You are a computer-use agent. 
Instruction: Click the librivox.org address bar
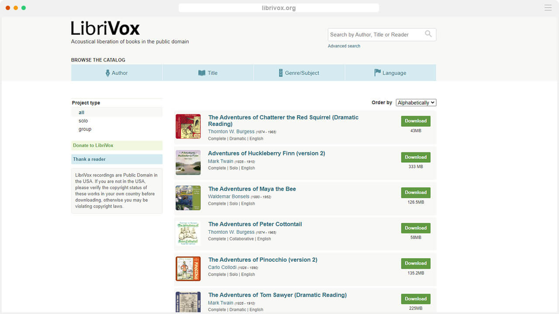[x=279, y=8]
